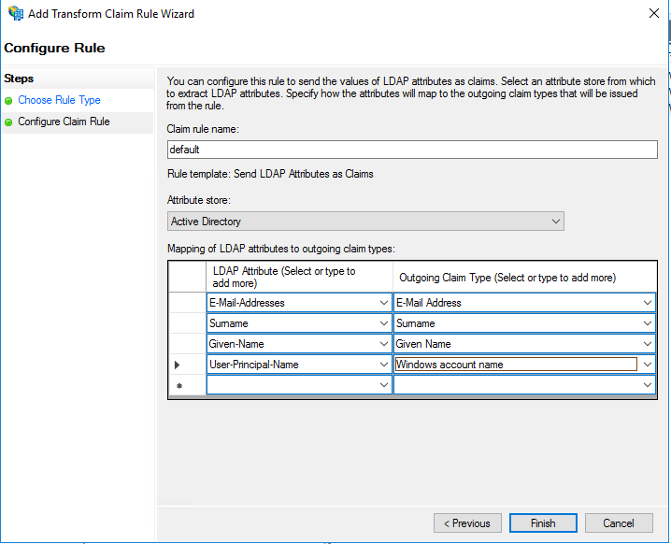Screen dimensions: 671x544
Task: Click the wizard application icon in title bar
Action: [16, 13]
